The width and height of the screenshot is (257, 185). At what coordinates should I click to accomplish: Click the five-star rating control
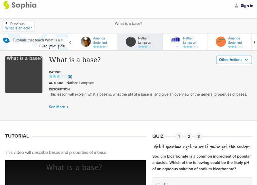(x=58, y=76)
